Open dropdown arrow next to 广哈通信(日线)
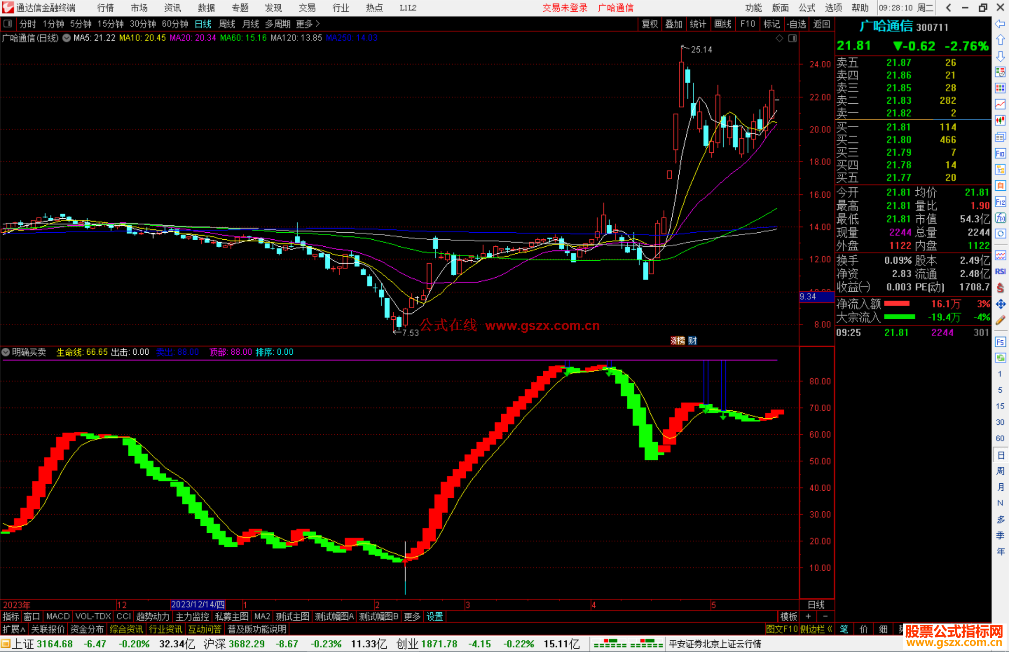This screenshot has height=652, width=1009. pos(67,38)
